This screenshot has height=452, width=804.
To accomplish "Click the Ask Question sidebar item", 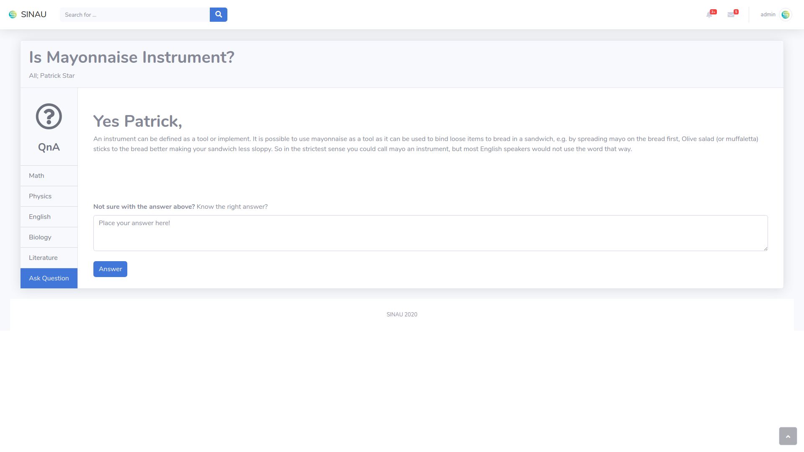I will tap(49, 278).
